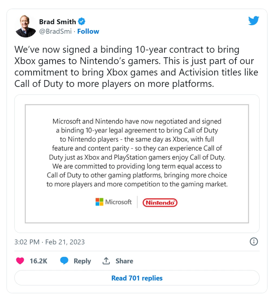The width and height of the screenshot is (278, 306).
Task: Click the Microsoft logo in the image
Action: point(113,202)
